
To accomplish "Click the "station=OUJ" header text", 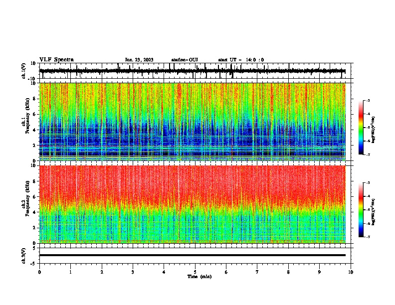I will coord(185,60).
